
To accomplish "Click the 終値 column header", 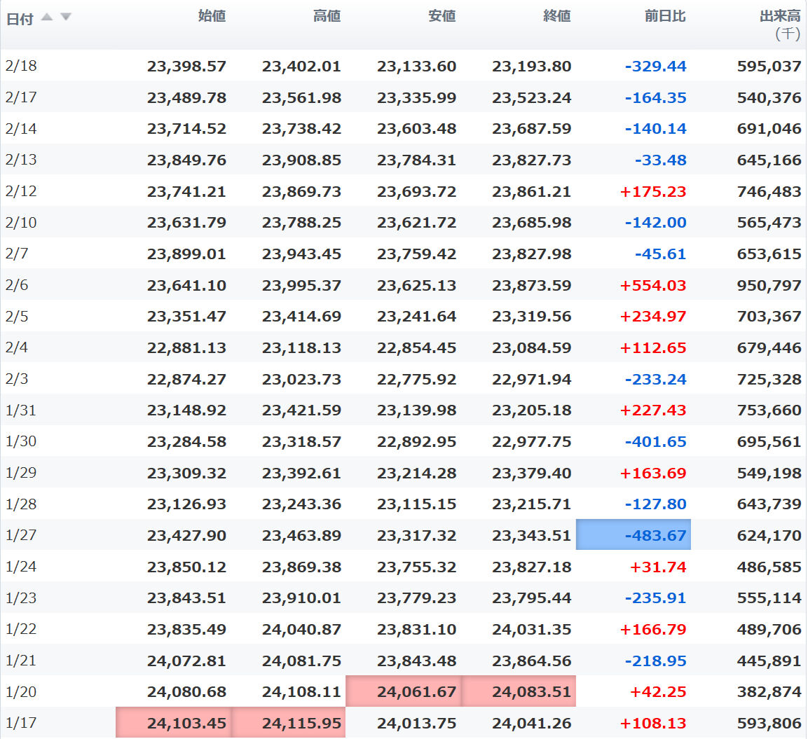I will click(556, 16).
